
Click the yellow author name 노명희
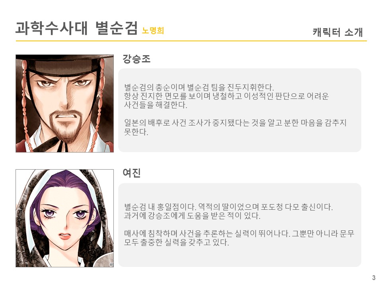tap(153, 31)
